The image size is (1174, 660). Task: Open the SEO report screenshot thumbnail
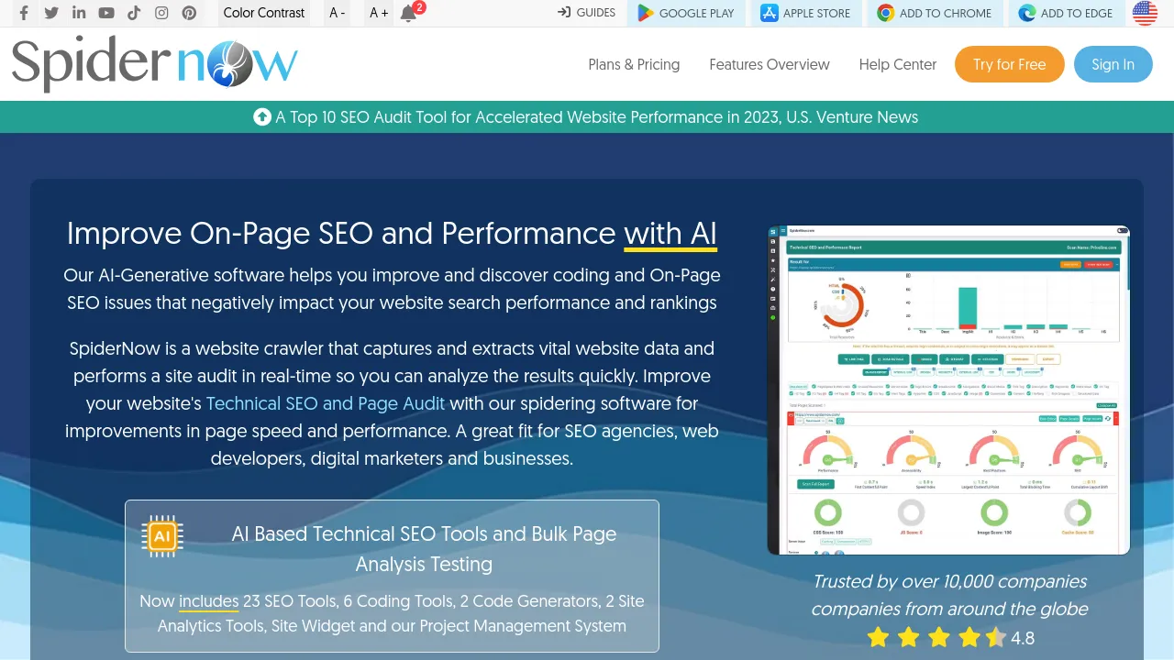[x=948, y=390]
